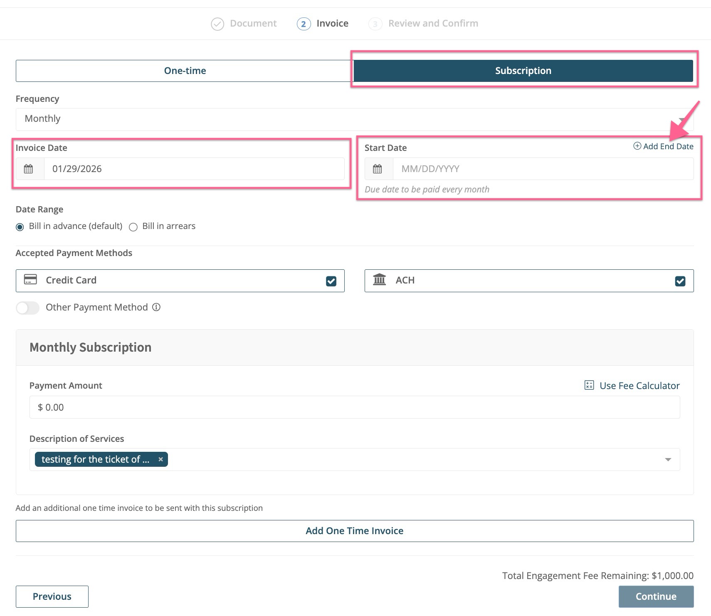
Task: Open the Frequency dropdown set to Monthly
Action: click(355, 119)
